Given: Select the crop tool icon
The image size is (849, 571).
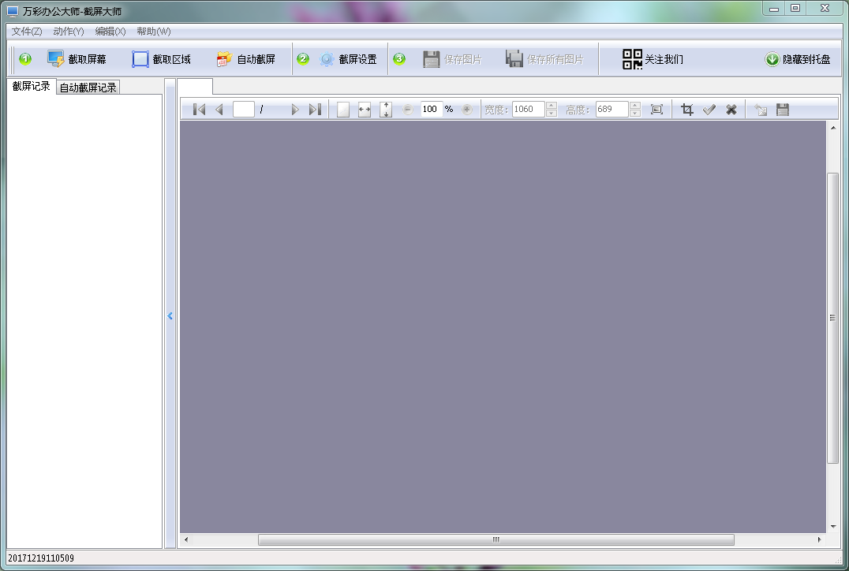Looking at the screenshot, I should [687, 110].
